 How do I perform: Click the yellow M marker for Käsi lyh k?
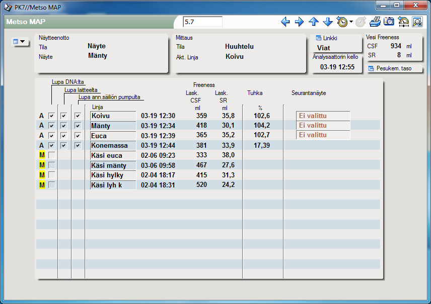click(42, 185)
